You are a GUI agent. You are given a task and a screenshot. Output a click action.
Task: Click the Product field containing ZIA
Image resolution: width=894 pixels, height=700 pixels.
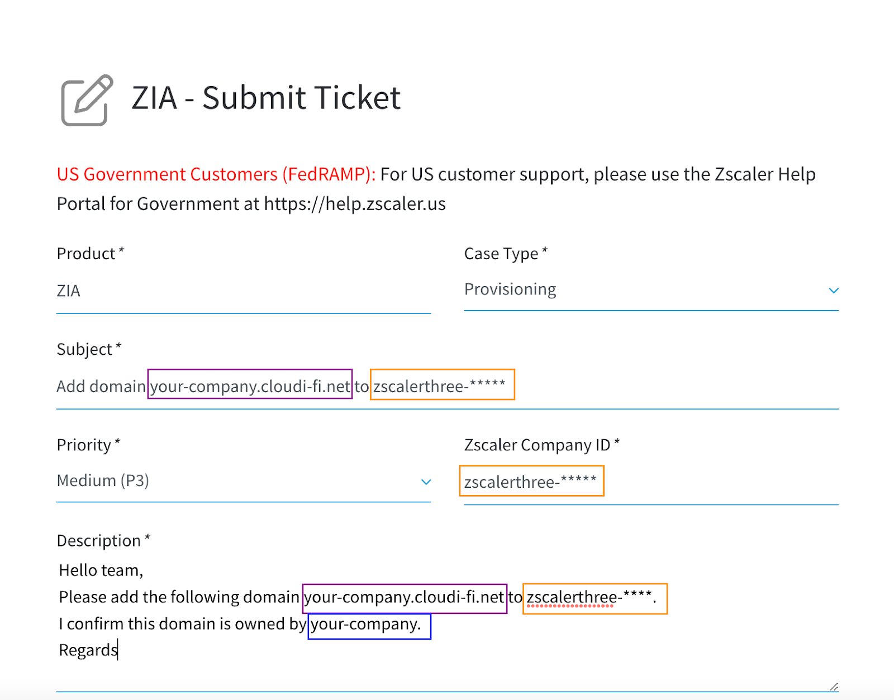[244, 291]
